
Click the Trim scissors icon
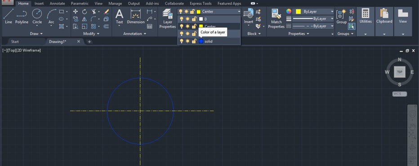coord(93,12)
